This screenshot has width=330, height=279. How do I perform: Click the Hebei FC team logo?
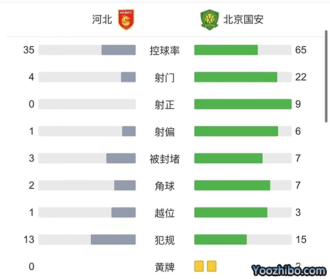pos(127,19)
